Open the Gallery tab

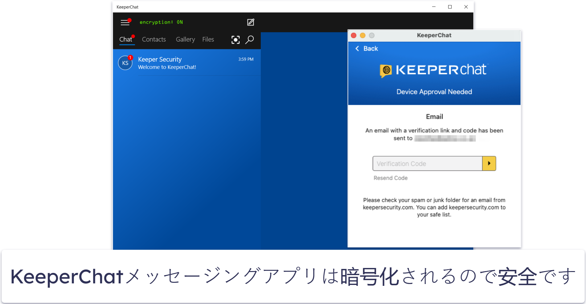tap(185, 39)
